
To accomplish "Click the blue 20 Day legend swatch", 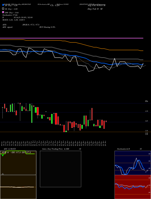I will tap(3, 5).
